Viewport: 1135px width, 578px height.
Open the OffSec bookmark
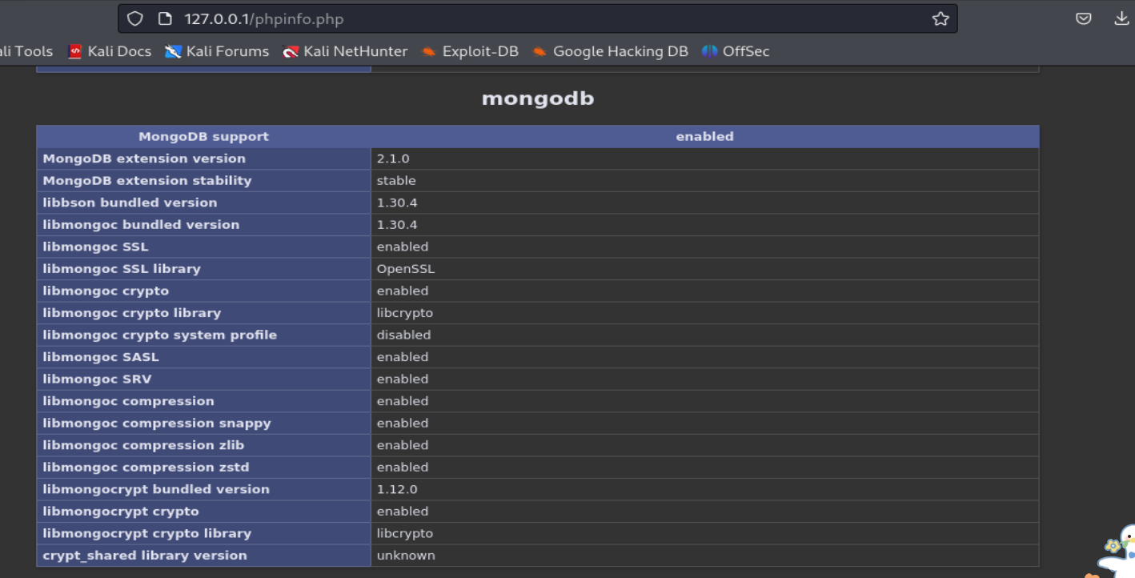[x=736, y=51]
